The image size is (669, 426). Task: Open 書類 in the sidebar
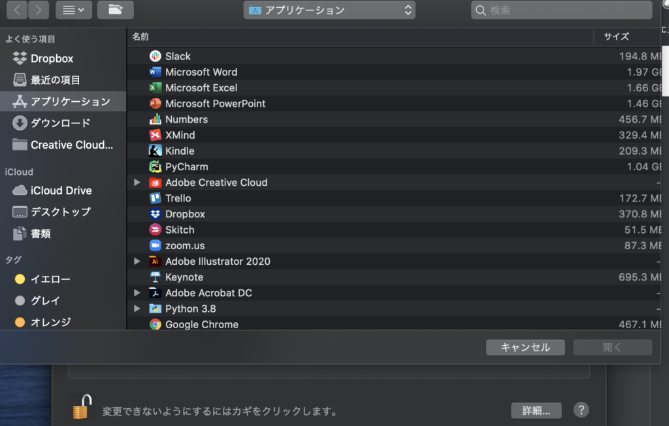(63, 234)
